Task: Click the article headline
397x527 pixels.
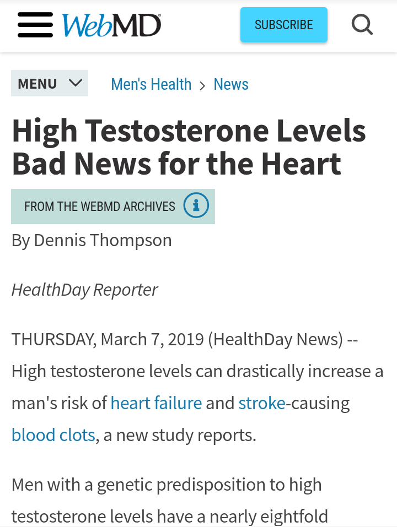Action: point(189,147)
